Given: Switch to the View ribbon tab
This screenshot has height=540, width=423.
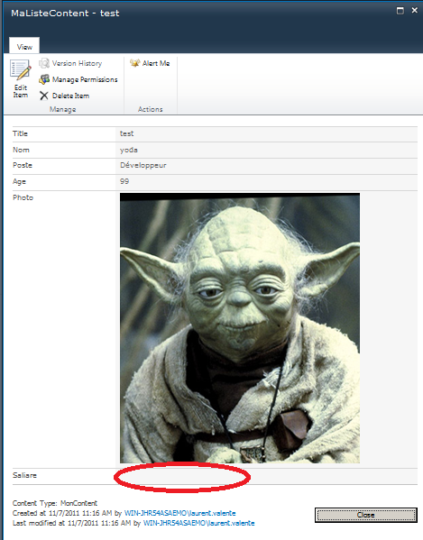Looking at the screenshot, I should click(24, 47).
